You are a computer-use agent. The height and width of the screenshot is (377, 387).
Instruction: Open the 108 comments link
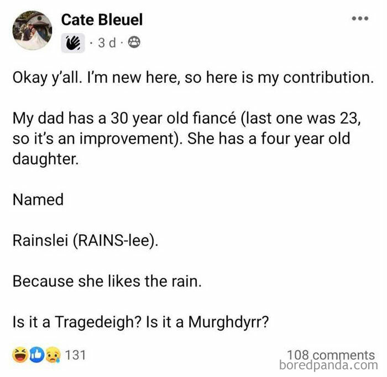click(331, 354)
